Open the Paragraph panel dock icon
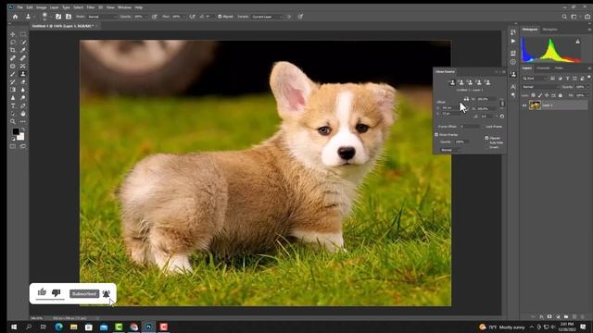This screenshot has width=593, height=333. pos(513,95)
